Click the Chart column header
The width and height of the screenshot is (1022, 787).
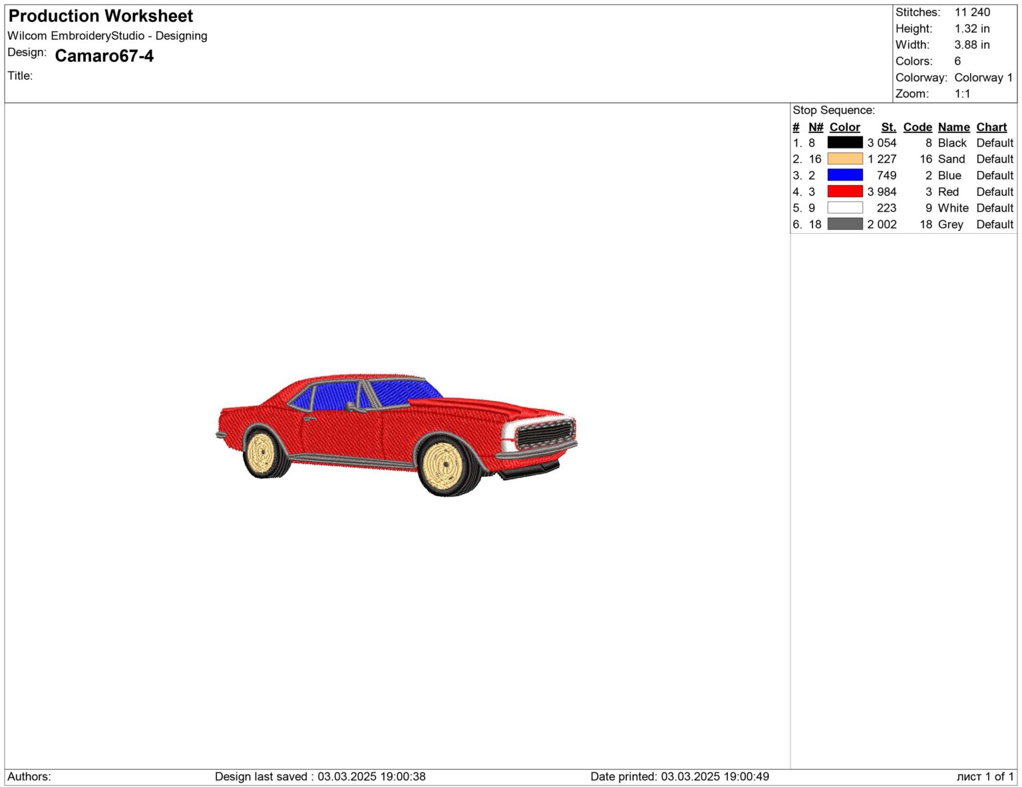point(991,127)
